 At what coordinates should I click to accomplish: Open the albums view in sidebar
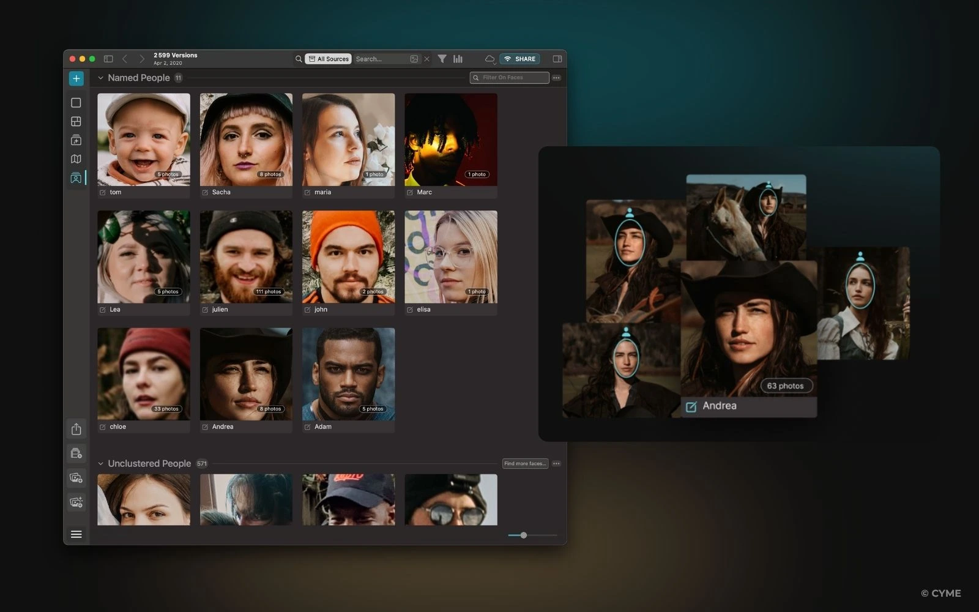[x=76, y=140]
